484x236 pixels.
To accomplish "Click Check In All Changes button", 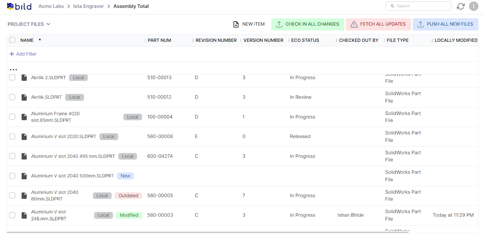I will click(x=308, y=24).
